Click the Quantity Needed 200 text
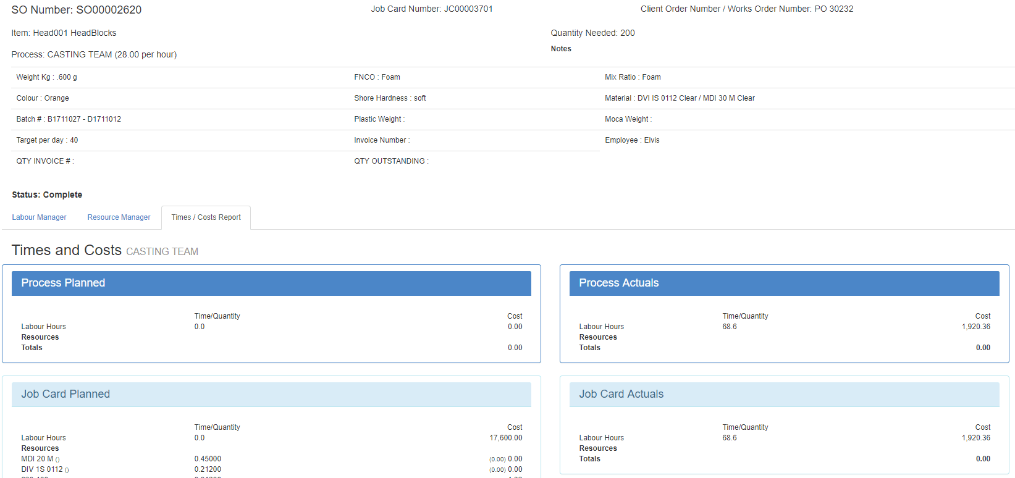 (x=592, y=33)
